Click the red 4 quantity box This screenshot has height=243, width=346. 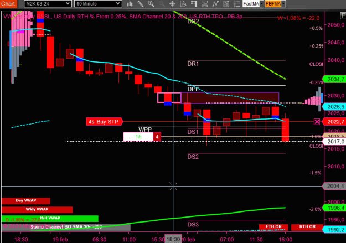point(157,137)
